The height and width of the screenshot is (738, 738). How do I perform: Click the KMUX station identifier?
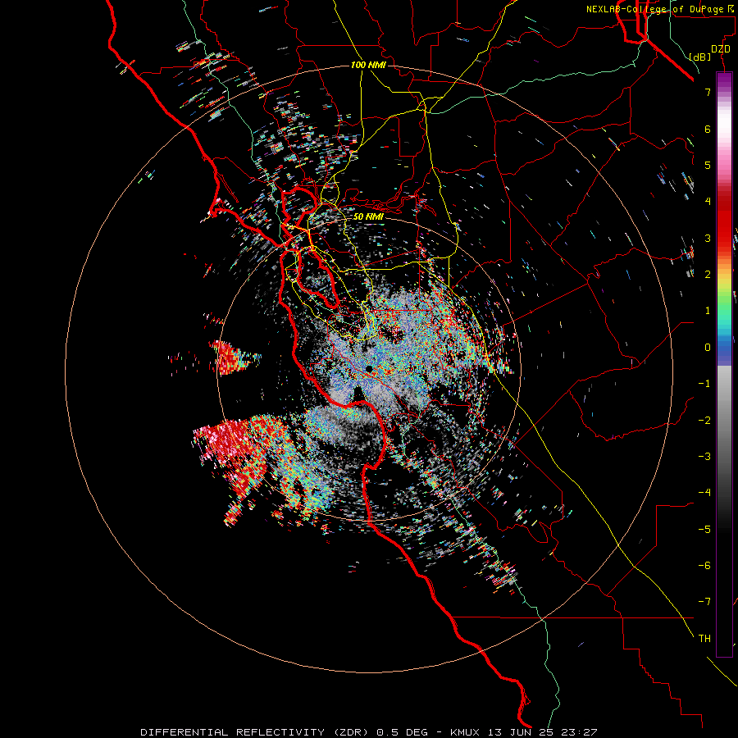pos(465,732)
